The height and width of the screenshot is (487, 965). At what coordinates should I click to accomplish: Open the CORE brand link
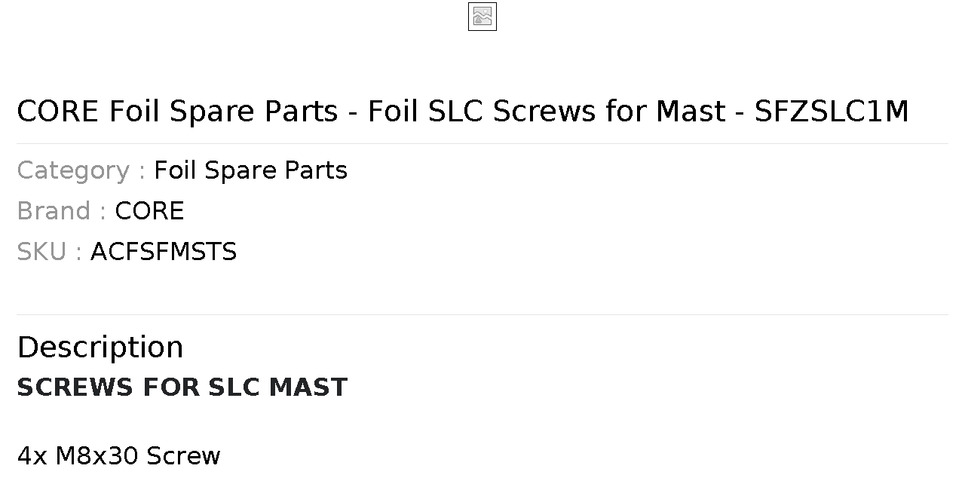click(x=149, y=211)
